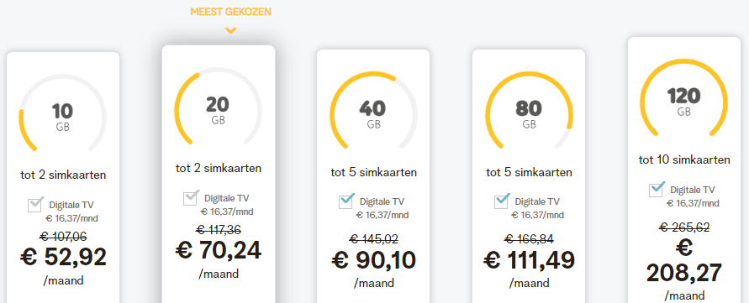749x303 pixels.
Task: Choose the € 208,27 per month plan
Action: coord(683,261)
